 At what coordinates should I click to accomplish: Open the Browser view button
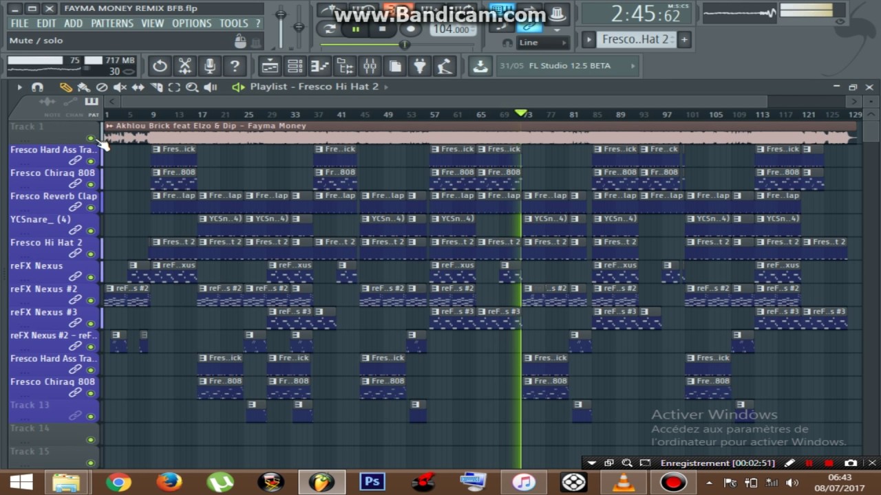[x=345, y=66]
